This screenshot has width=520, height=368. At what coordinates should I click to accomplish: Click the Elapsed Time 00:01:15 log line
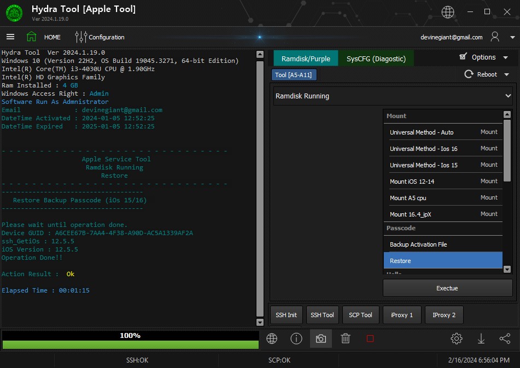[x=45, y=290]
